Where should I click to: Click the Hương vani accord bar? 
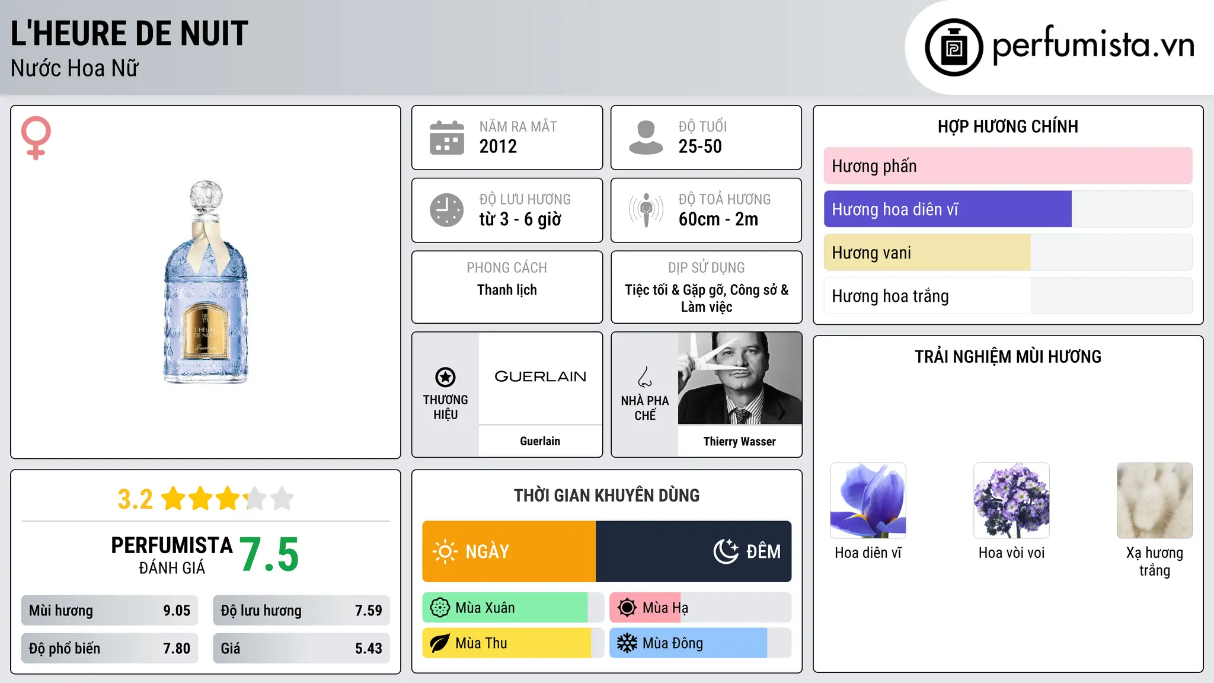click(1008, 253)
